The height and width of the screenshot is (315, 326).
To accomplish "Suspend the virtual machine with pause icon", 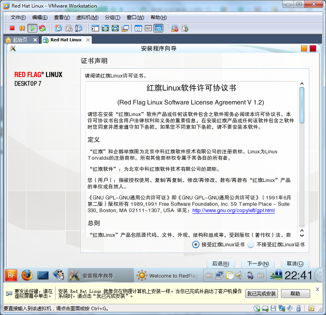I will point(22,28).
